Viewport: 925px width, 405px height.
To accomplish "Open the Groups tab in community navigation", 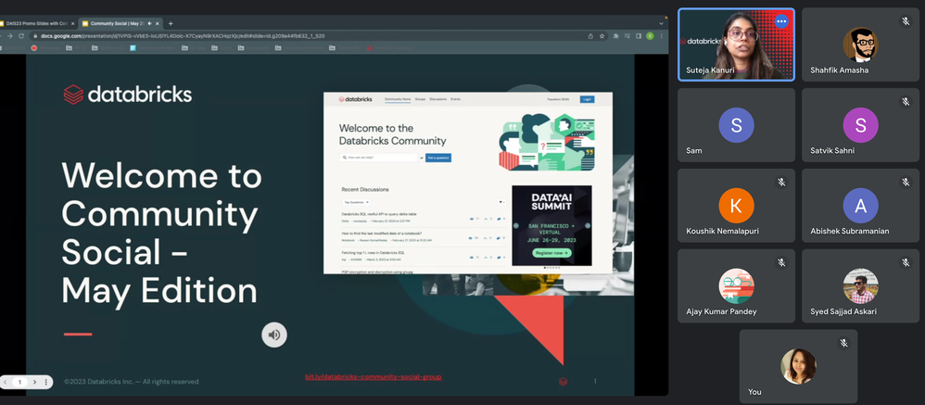I will tap(420, 98).
